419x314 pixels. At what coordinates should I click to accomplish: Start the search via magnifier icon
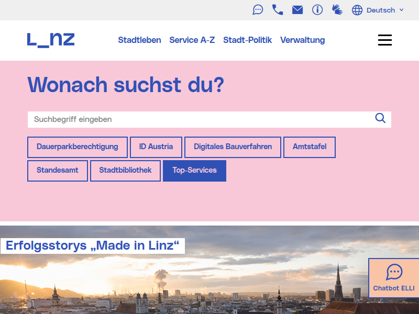[380, 119]
